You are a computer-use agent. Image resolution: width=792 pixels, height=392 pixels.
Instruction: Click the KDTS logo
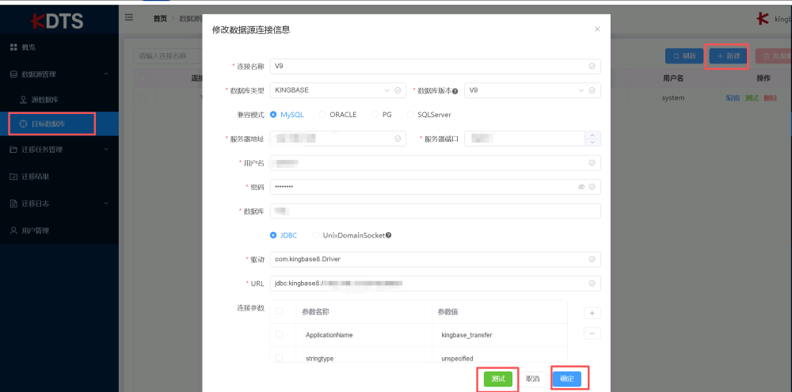[x=56, y=21]
